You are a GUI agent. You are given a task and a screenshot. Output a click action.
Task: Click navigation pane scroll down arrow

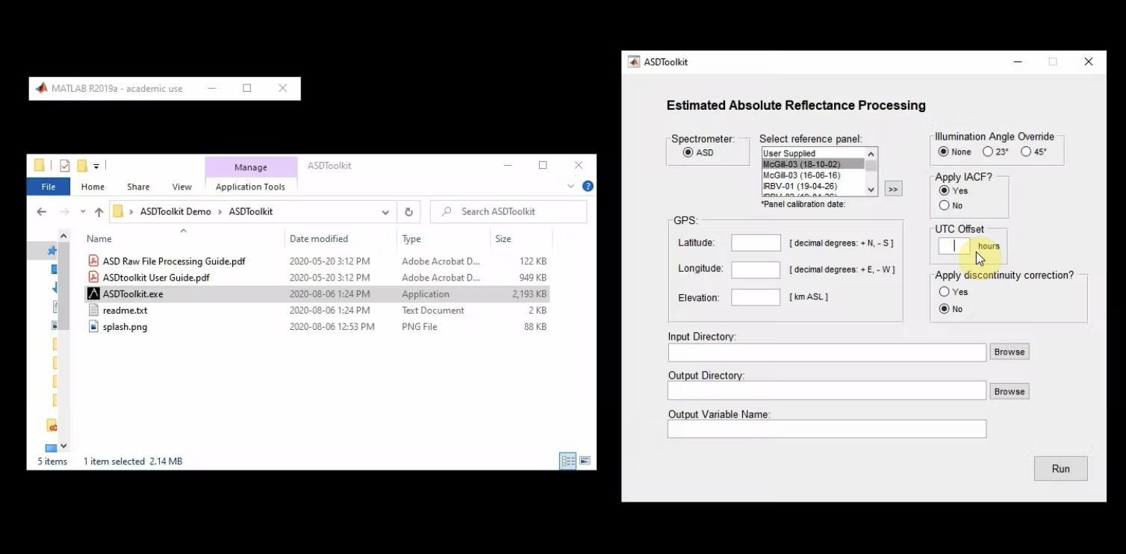click(63, 446)
